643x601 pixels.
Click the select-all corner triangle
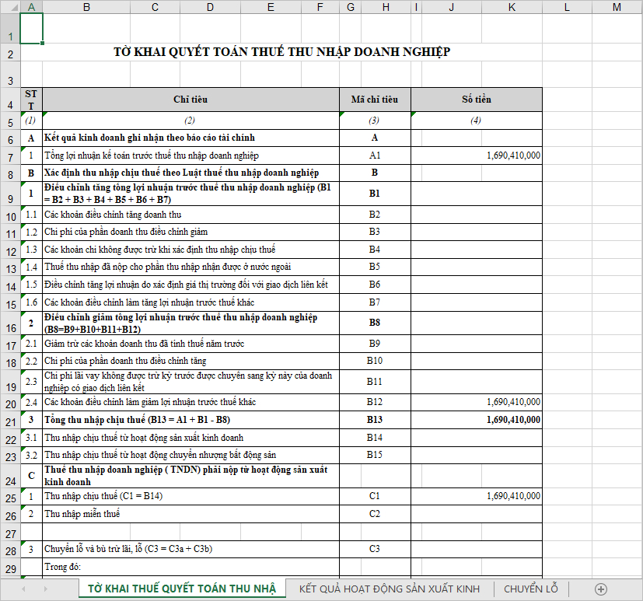pos(9,7)
